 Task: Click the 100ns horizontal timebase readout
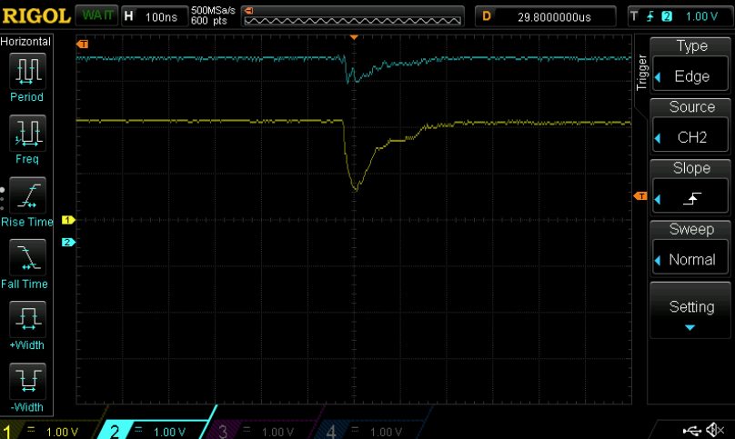click(x=153, y=16)
